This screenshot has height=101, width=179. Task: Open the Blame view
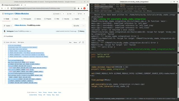[x=75, y=42]
